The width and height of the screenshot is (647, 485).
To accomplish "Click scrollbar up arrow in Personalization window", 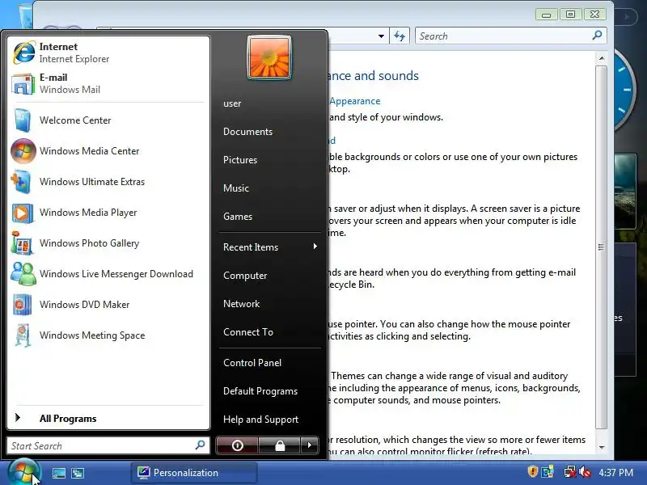I will pos(602,57).
